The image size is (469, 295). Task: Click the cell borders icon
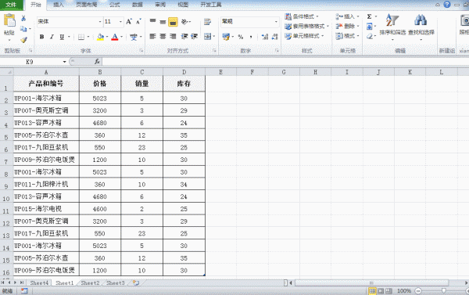pos(81,37)
